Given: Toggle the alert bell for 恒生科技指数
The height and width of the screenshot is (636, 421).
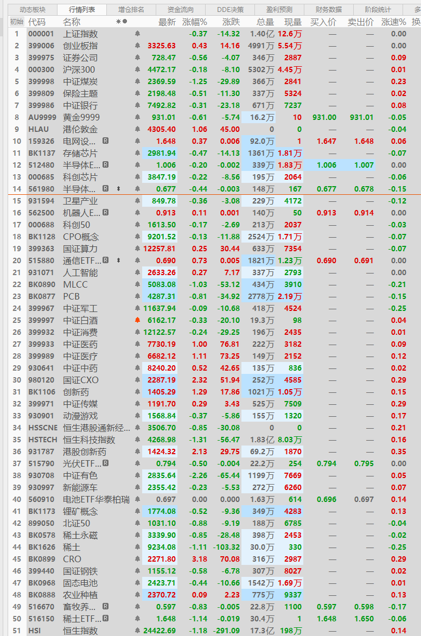Looking at the screenshot, I should click(x=137, y=439).
